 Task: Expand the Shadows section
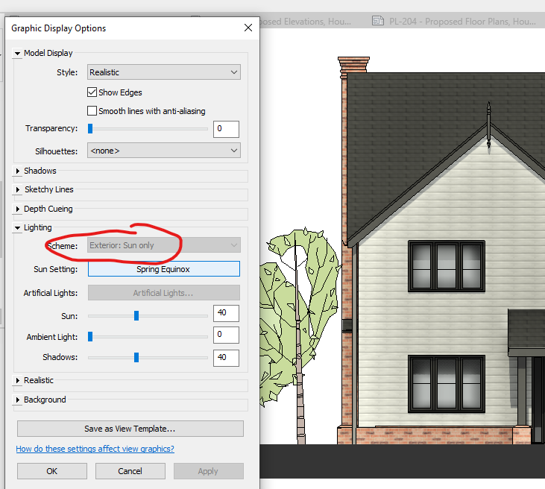coord(17,171)
